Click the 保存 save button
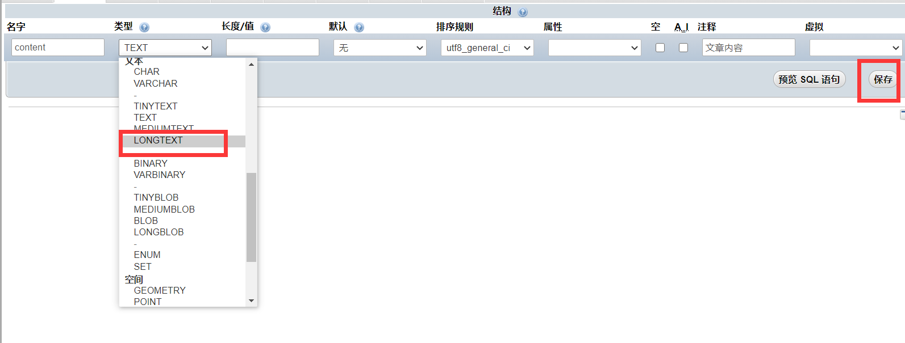The height and width of the screenshot is (343, 905). 882,79
